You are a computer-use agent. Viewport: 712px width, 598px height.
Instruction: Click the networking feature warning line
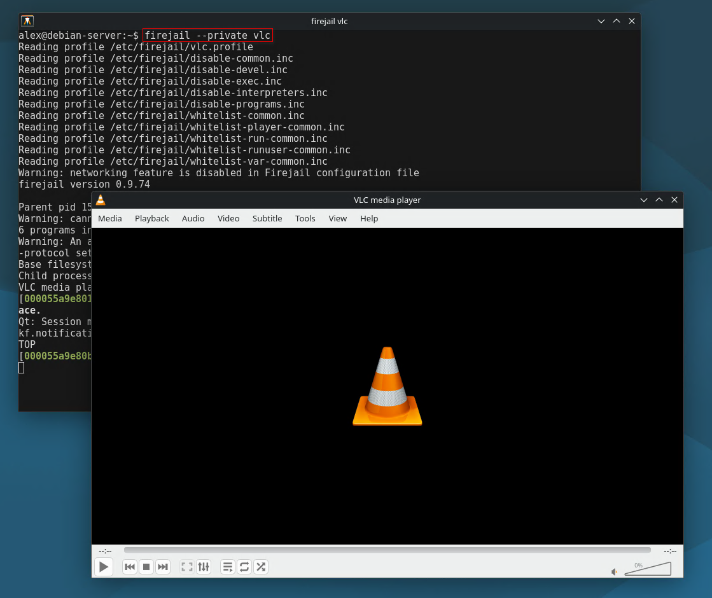pyautogui.click(x=219, y=173)
